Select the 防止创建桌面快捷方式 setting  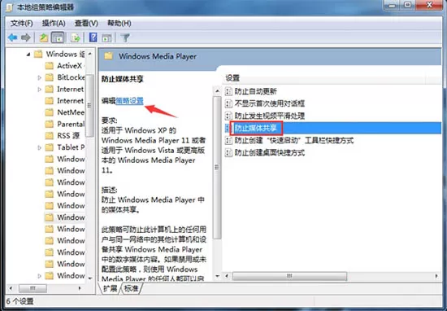point(270,152)
